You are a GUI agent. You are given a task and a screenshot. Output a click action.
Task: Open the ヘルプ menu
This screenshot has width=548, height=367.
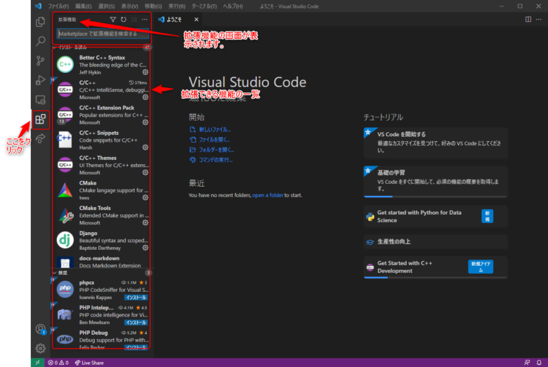[x=233, y=6]
